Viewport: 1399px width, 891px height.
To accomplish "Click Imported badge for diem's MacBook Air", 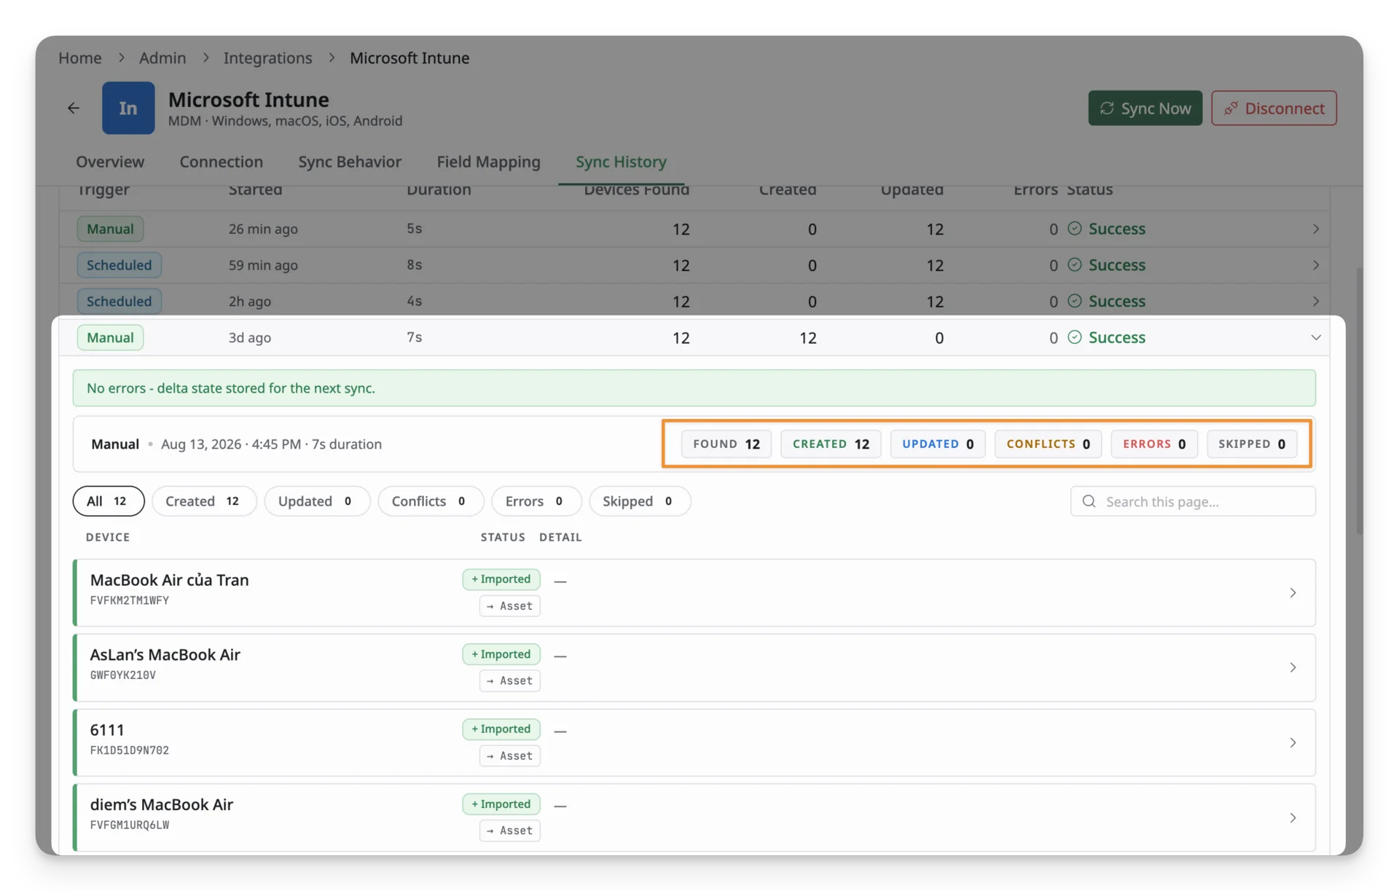I will point(501,804).
